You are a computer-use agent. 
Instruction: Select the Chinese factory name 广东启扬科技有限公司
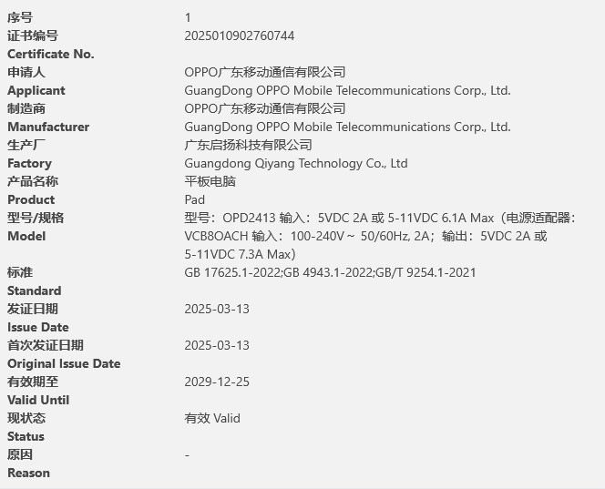[x=248, y=145]
